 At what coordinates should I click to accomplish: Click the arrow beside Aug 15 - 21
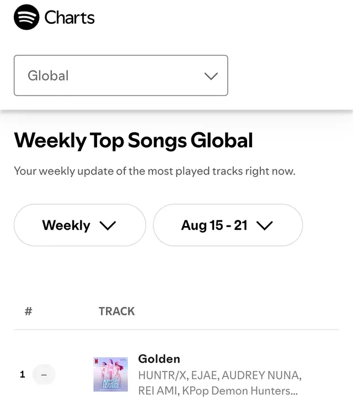(x=265, y=225)
